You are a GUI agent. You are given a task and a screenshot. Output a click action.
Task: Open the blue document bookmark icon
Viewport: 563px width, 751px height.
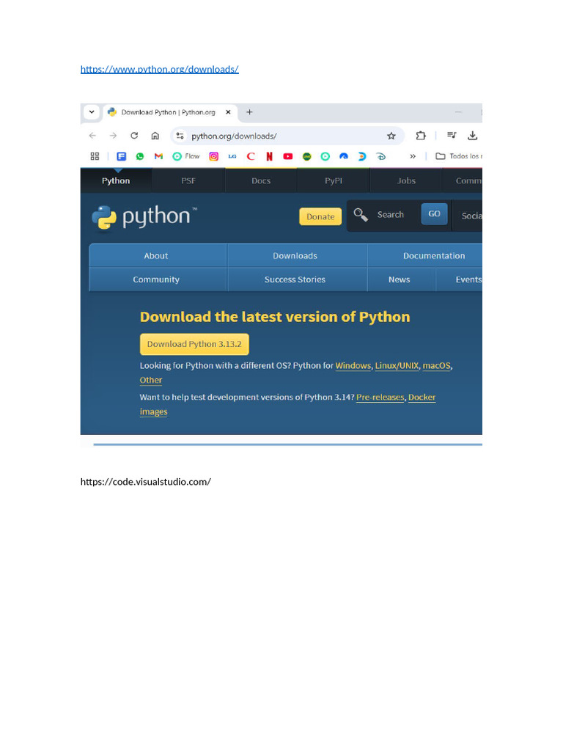(x=122, y=156)
